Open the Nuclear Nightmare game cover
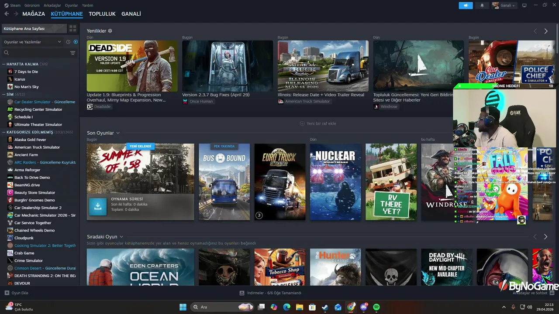Viewport: 559px width, 314px height. tap(335, 182)
